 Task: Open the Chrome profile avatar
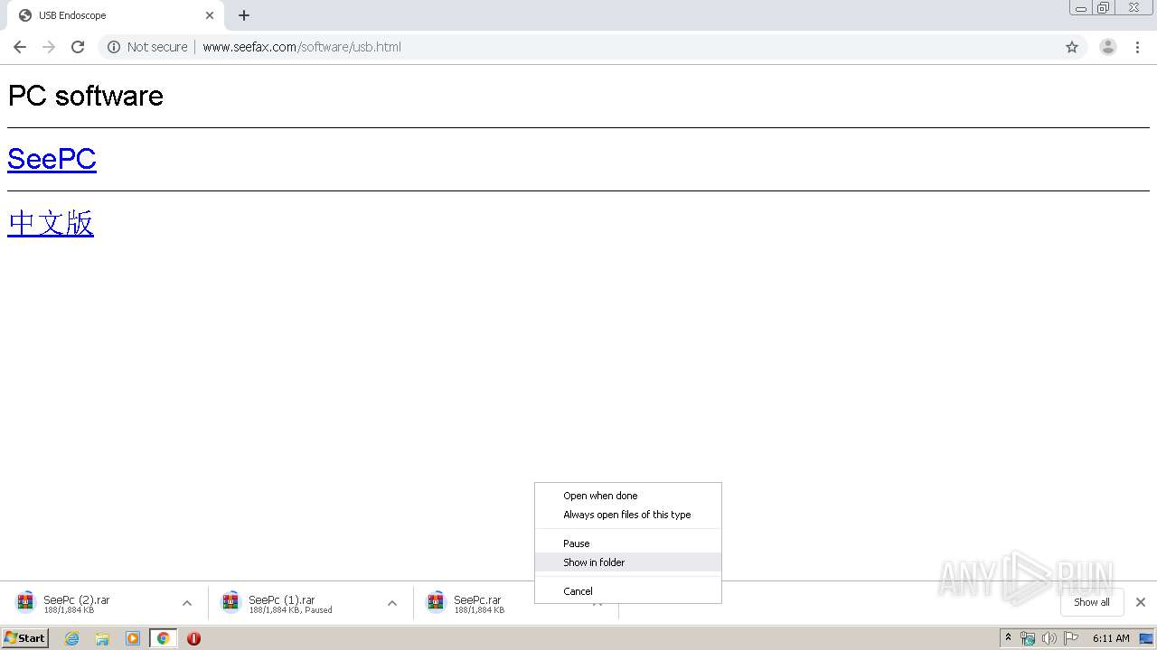1108,47
